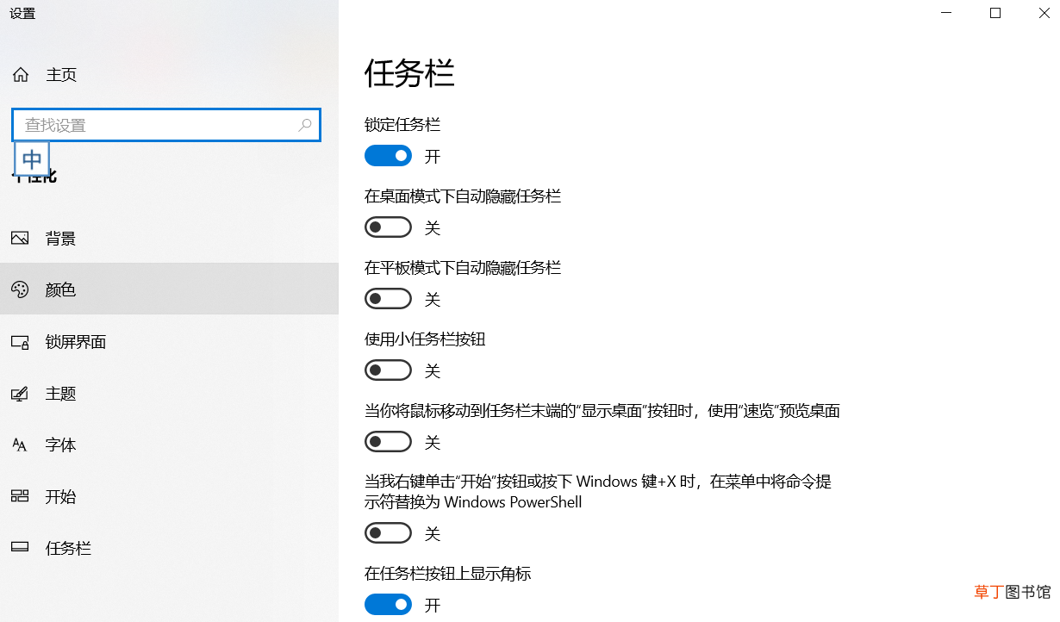Click the 任务栏 page heading
The image size is (1060, 622).
[x=409, y=73]
